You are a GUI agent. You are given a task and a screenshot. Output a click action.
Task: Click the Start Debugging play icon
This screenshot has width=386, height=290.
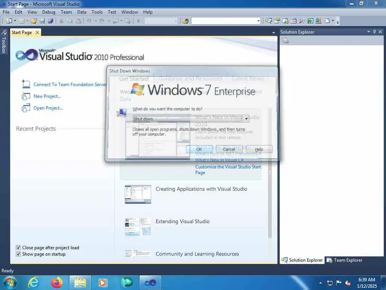[139, 21]
